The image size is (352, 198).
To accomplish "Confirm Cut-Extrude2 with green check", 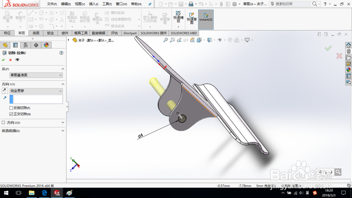I will [4, 60].
